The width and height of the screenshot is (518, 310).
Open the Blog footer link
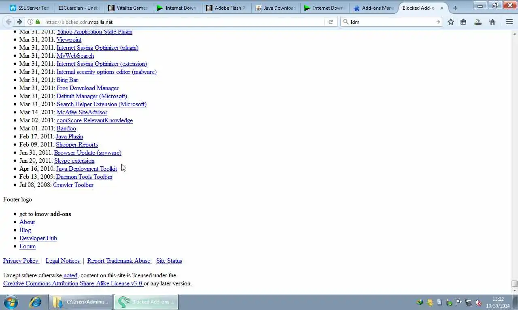[25, 230]
